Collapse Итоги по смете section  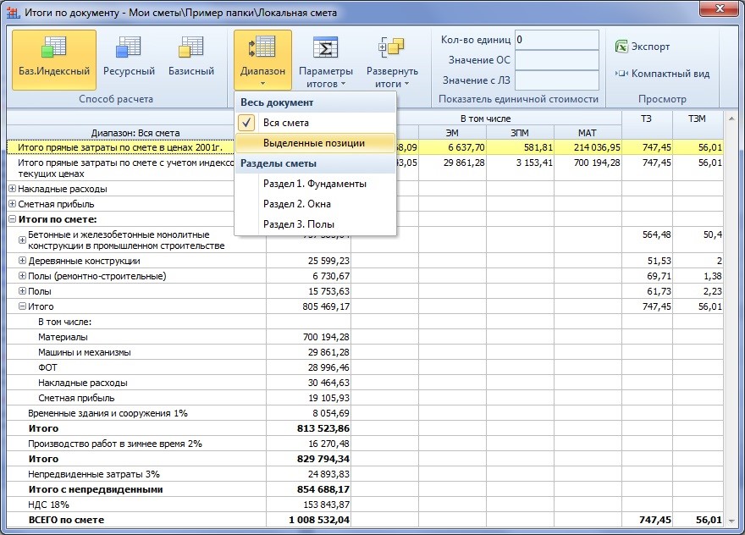point(13,219)
